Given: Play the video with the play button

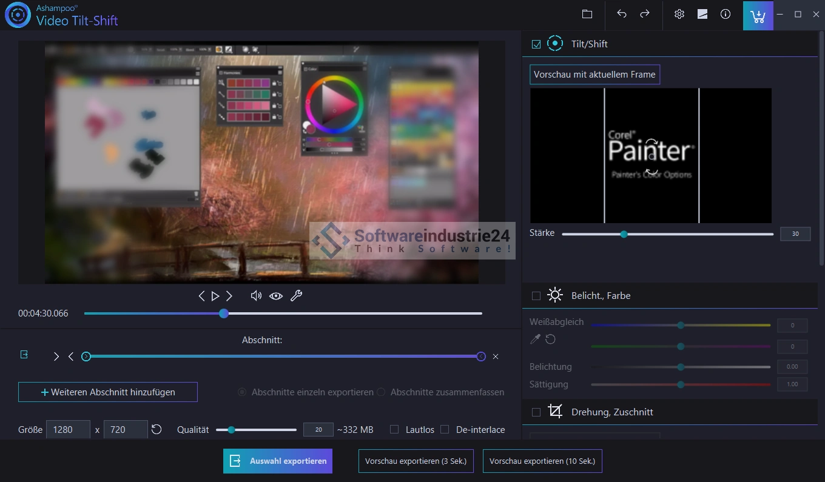Looking at the screenshot, I should (x=215, y=296).
